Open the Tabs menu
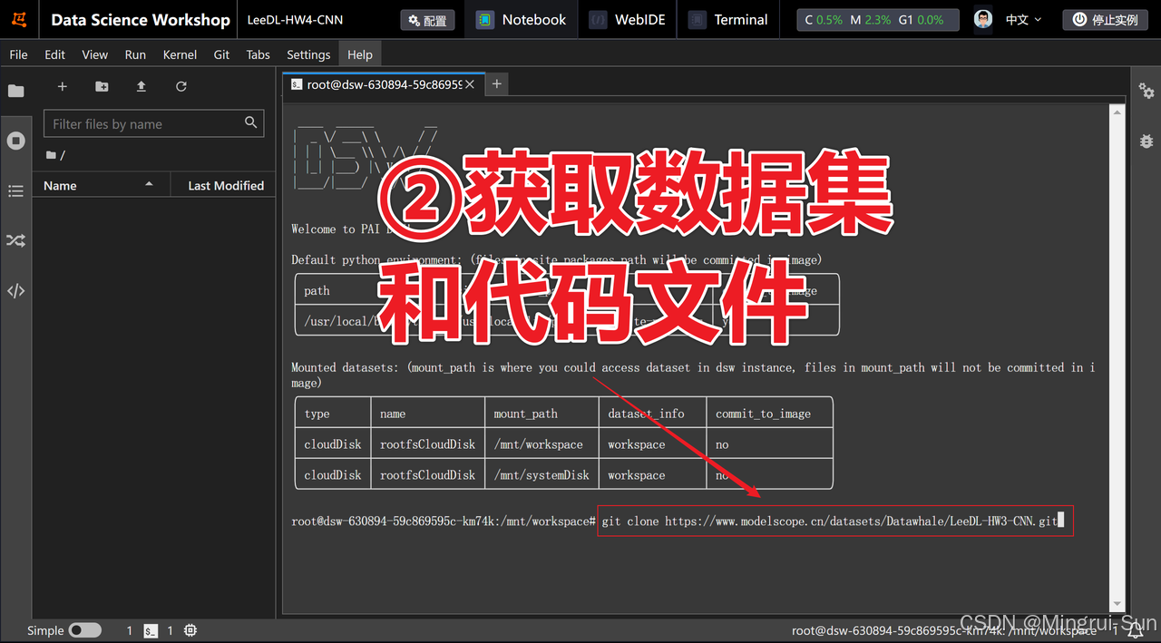This screenshot has height=643, width=1161. (259, 54)
